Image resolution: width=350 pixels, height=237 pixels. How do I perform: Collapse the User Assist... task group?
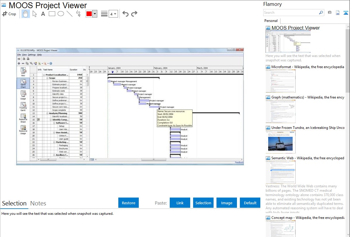pyautogui.click(x=54, y=132)
